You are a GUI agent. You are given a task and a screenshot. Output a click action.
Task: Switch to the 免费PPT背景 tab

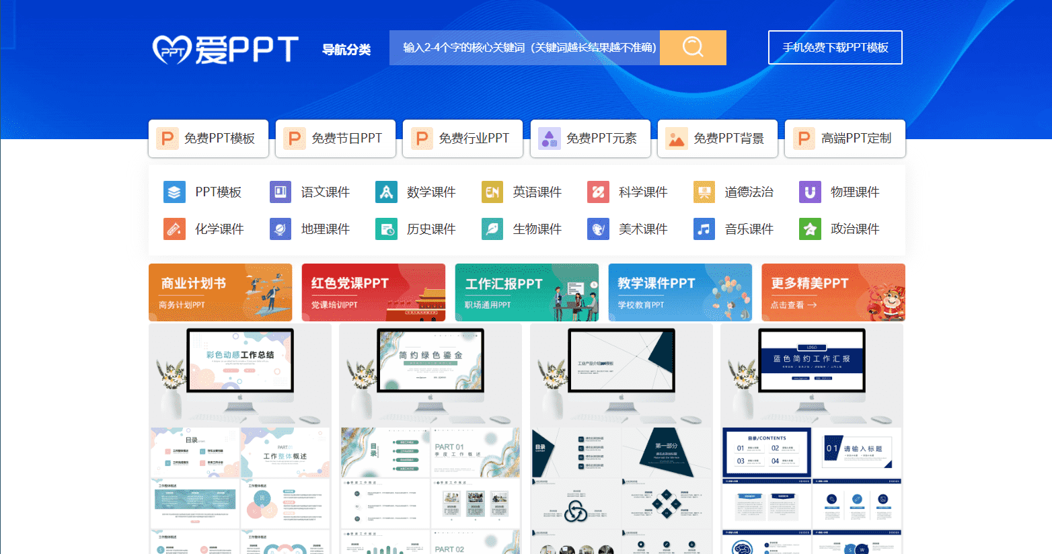(x=717, y=138)
